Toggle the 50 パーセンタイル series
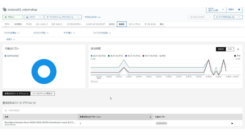 click(98, 56)
